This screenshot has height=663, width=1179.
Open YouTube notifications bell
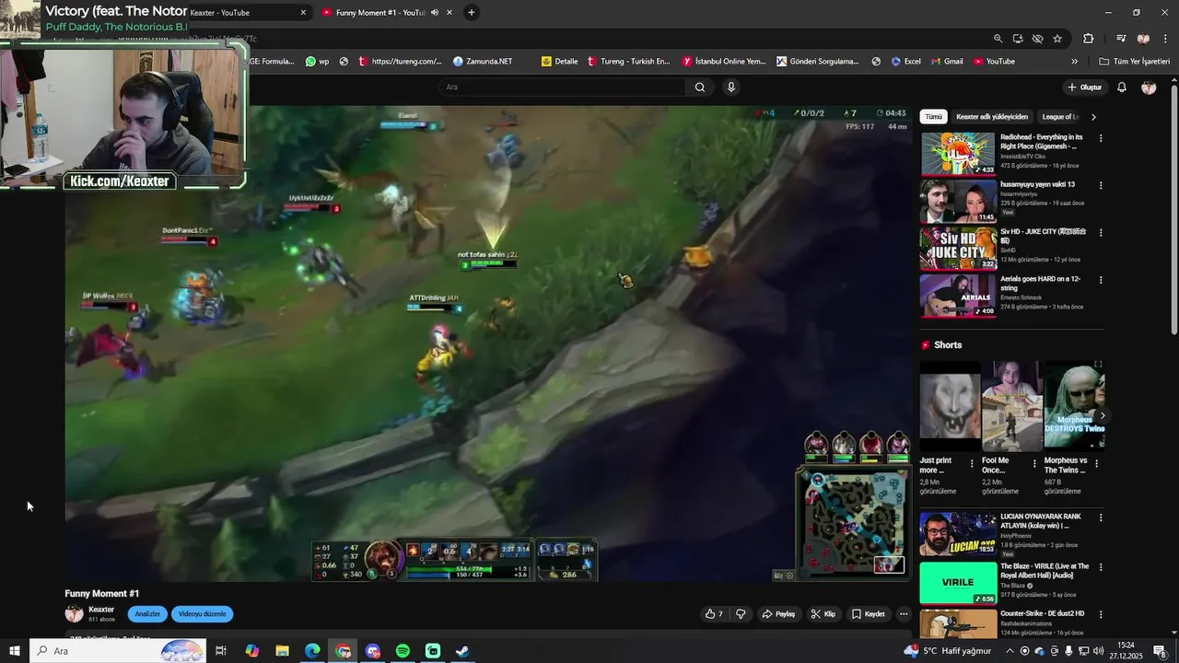tap(1122, 87)
